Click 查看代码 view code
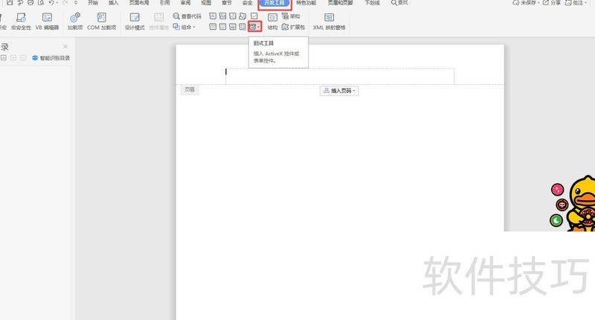The image size is (595, 320). point(187,16)
